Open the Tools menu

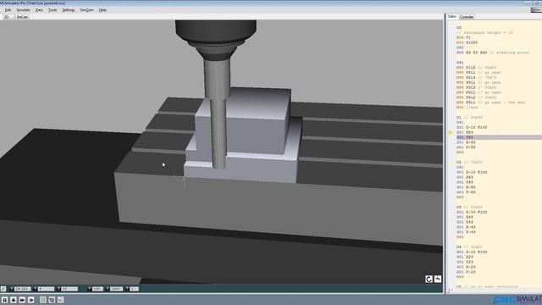pyautogui.click(x=53, y=10)
